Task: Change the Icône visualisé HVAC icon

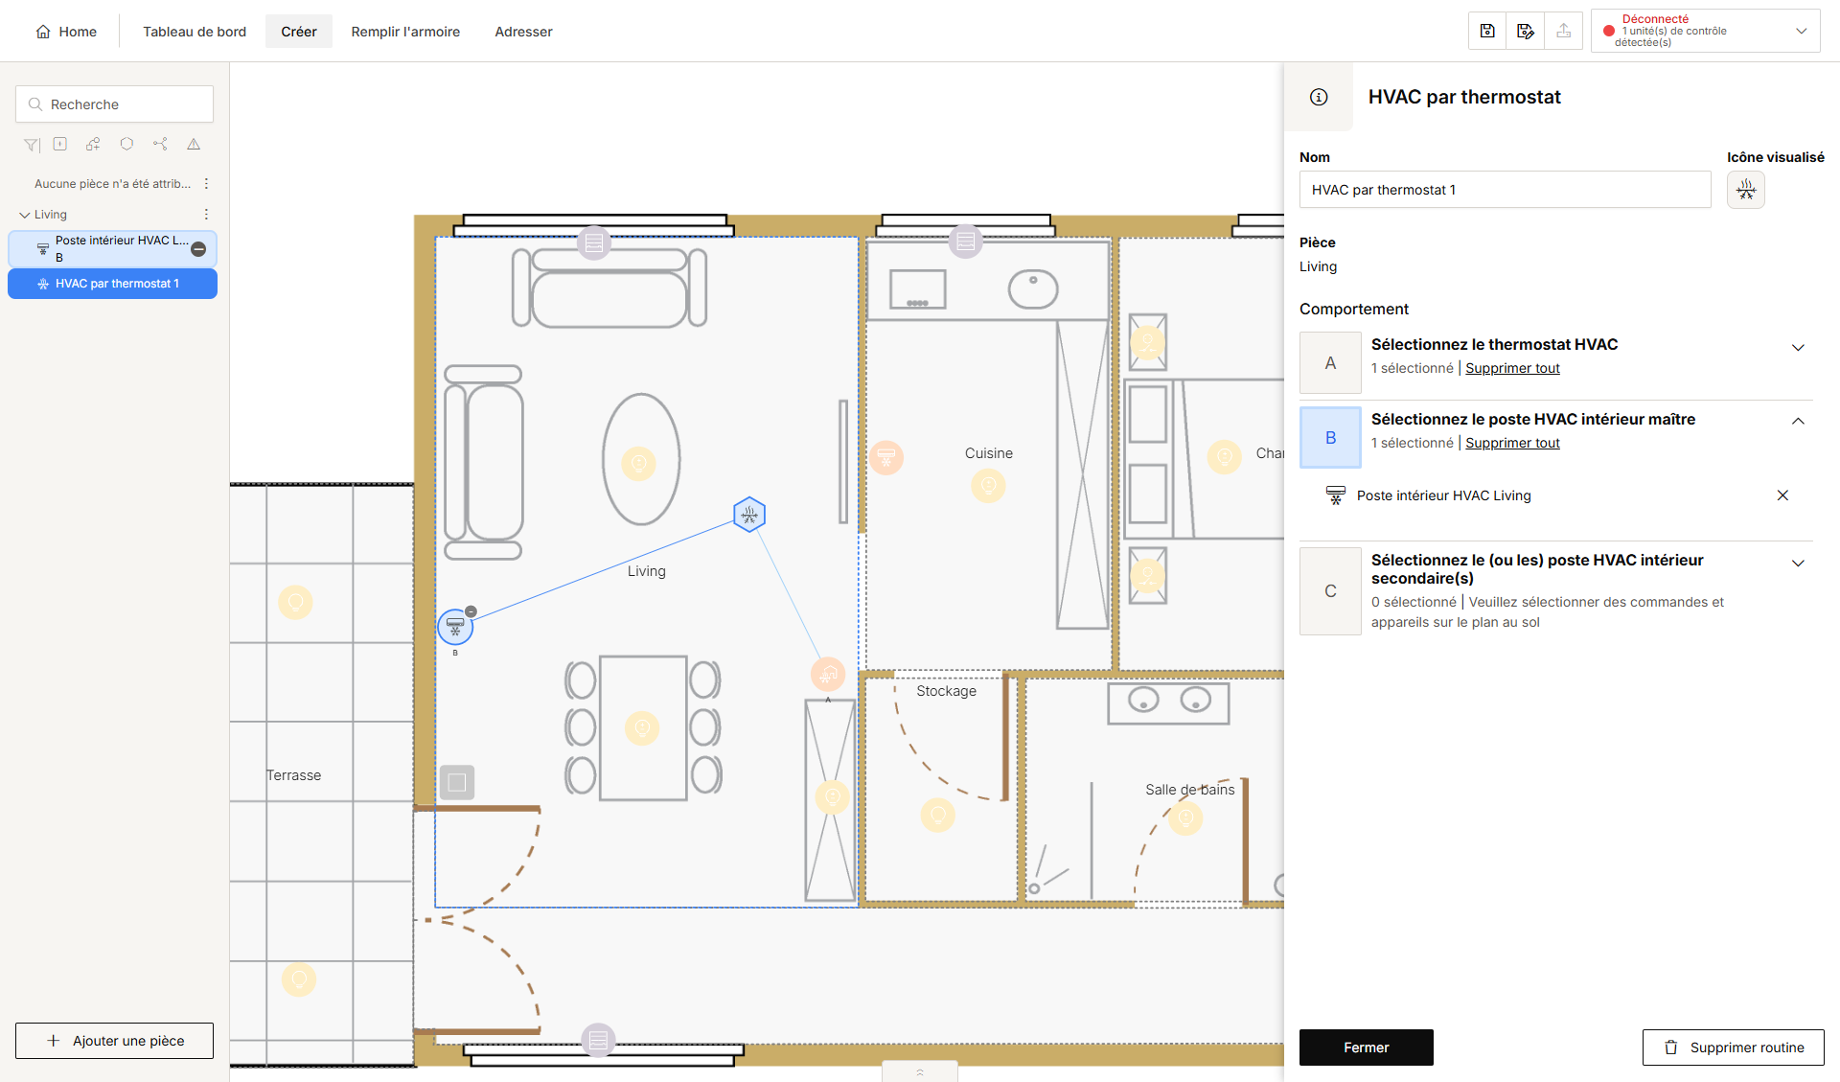Action: pos(1746,190)
